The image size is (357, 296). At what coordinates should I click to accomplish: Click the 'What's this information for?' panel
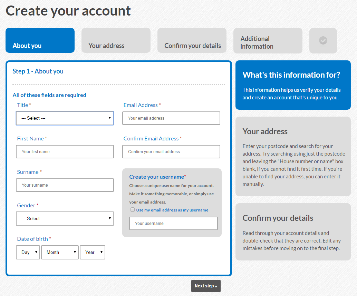click(x=293, y=85)
